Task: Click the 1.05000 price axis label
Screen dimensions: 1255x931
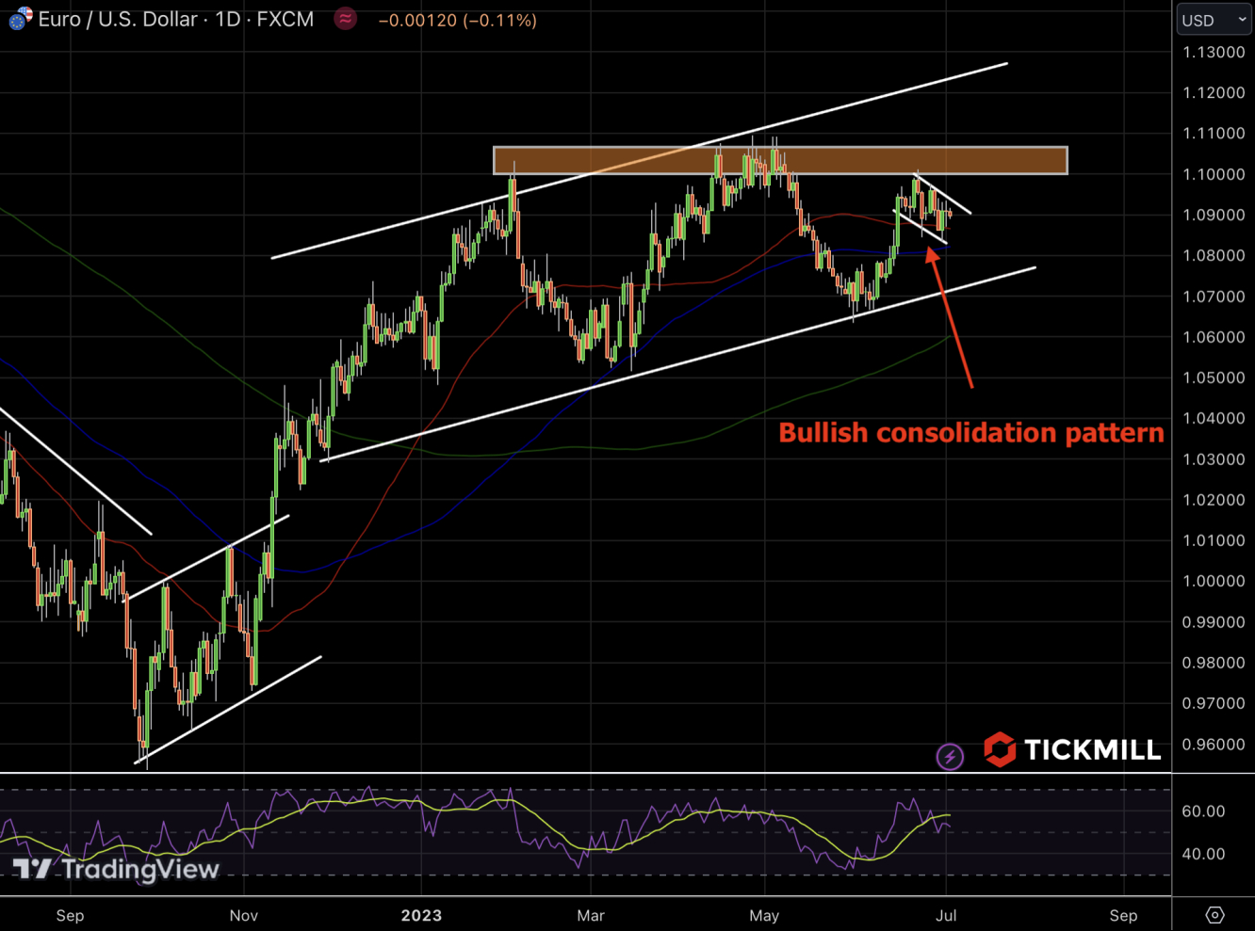Action: click(x=1214, y=377)
